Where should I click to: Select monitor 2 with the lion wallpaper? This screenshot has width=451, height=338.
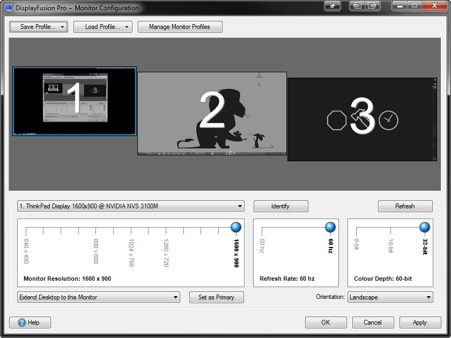pos(212,114)
